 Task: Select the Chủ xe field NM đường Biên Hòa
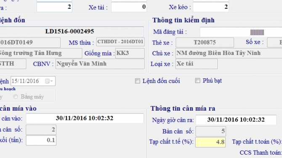pyautogui.click(x=229, y=53)
